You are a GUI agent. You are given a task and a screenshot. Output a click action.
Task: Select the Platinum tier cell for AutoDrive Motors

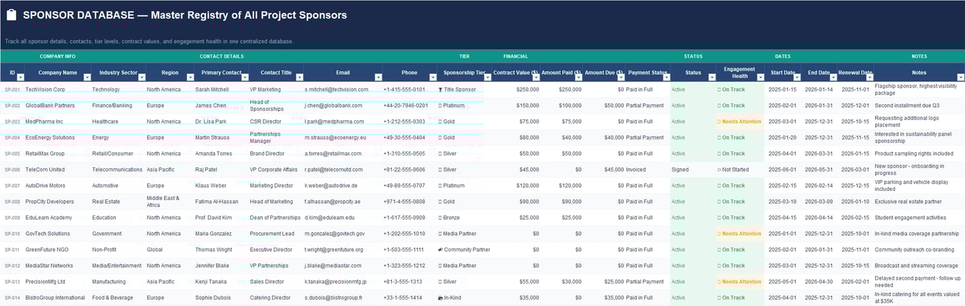click(464, 186)
